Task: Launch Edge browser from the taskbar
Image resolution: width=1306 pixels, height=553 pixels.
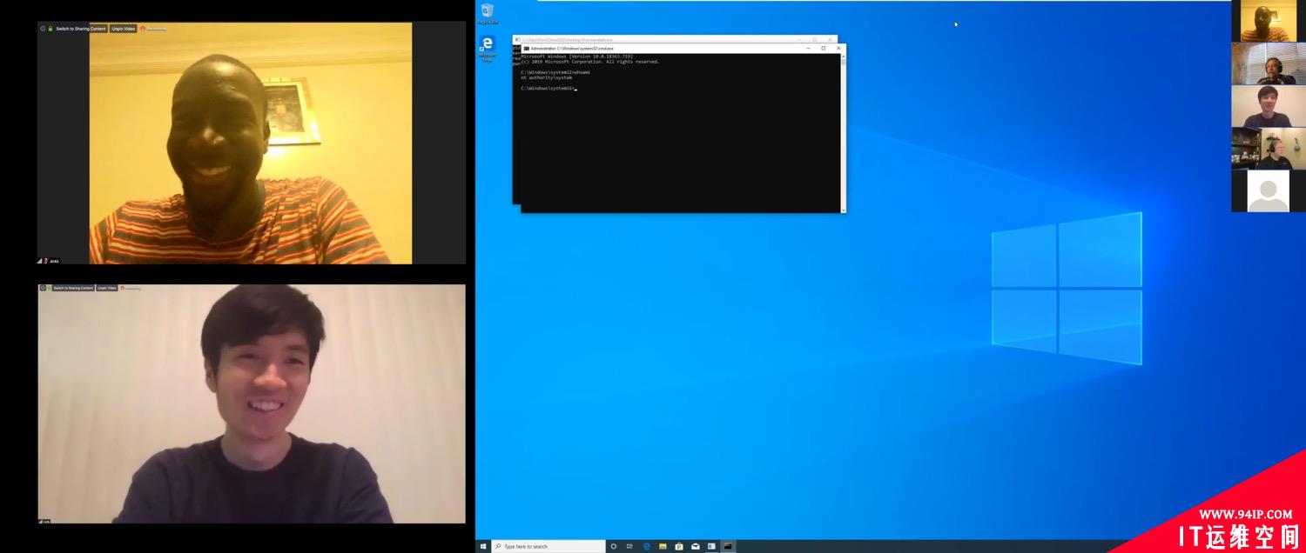Action: click(647, 546)
